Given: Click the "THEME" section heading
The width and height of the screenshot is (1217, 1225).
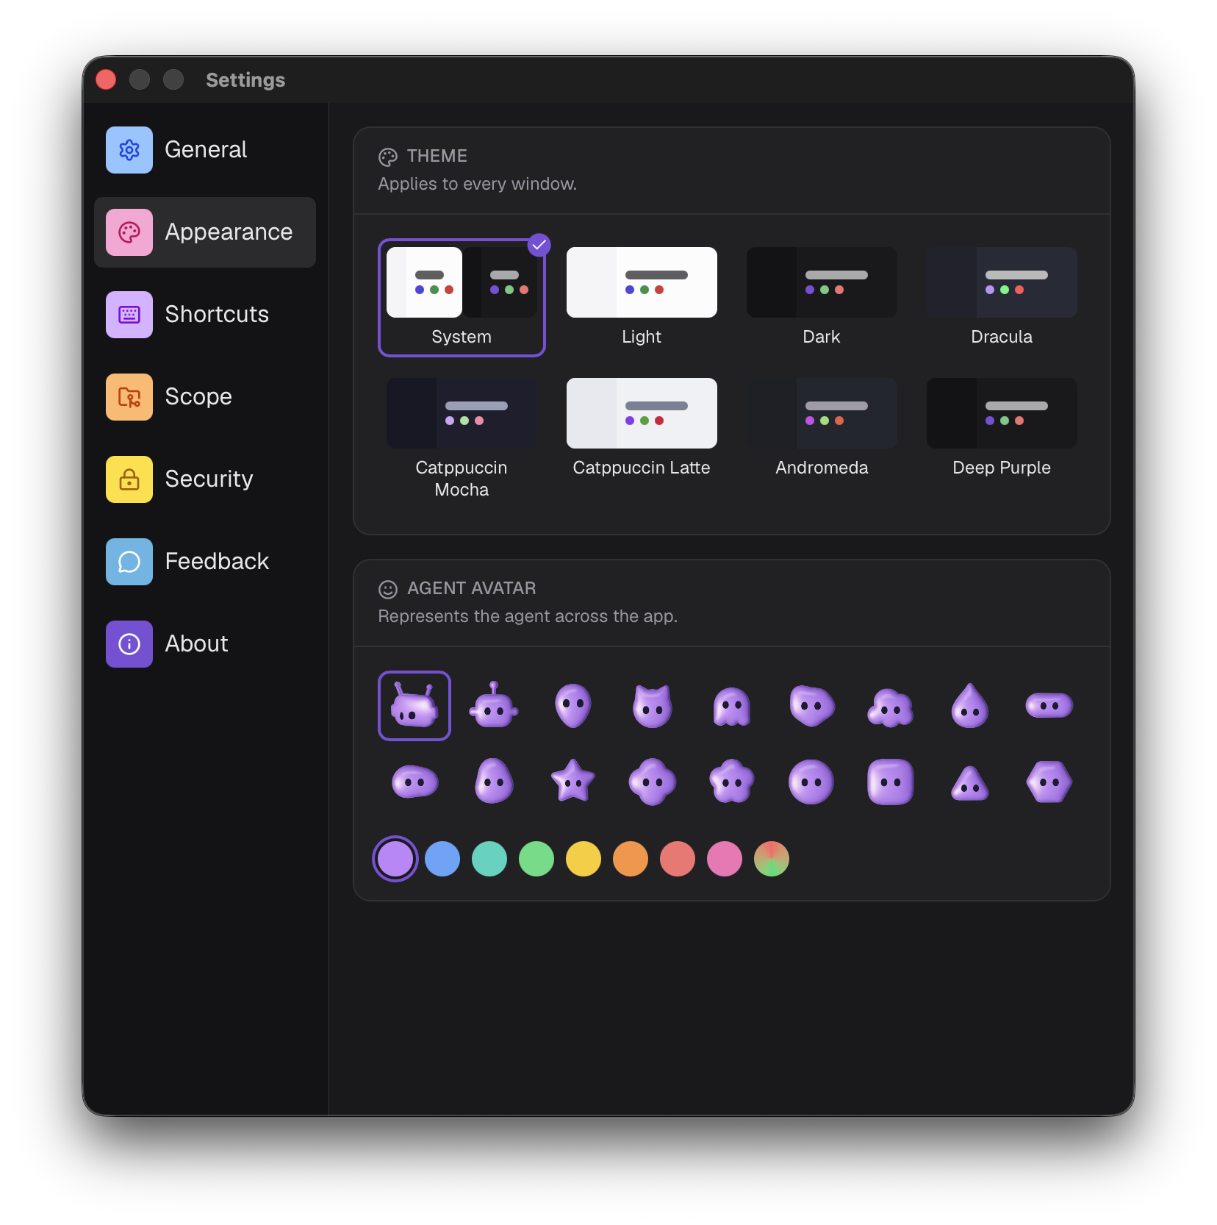Looking at the screenshot, I should click(x=437, y=156).
